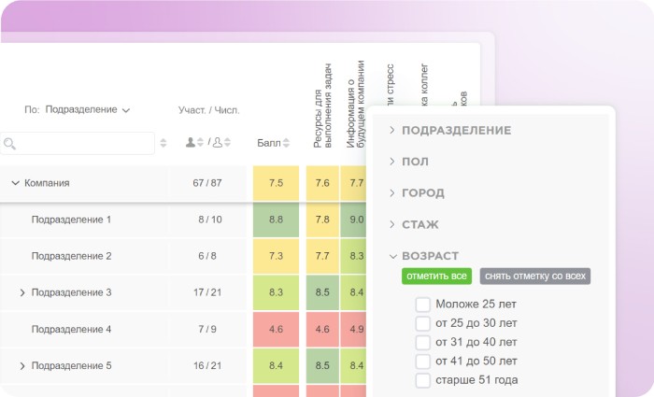
Task: Click the Участ. / Числ. header label
Action: (209, 110)
